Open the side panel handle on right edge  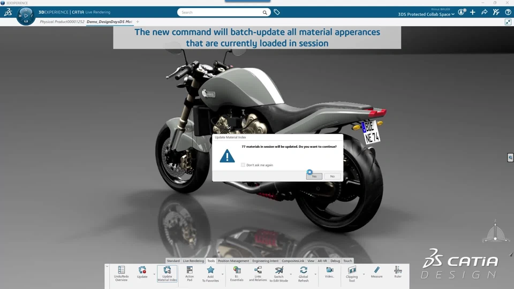pyautogui.click(x=510, y=157)
